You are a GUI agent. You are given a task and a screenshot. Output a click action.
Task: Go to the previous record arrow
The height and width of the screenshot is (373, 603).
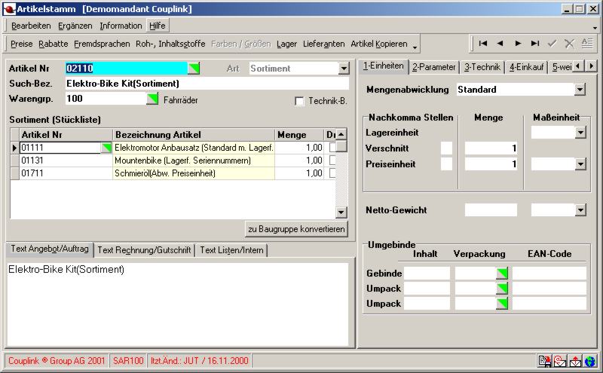click(500, 44)
